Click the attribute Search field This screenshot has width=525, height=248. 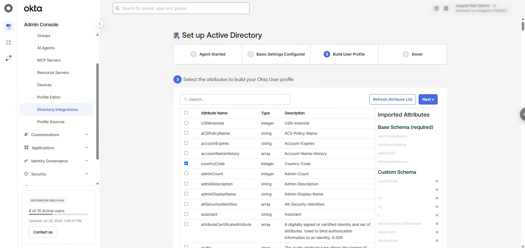click(235, 99)
